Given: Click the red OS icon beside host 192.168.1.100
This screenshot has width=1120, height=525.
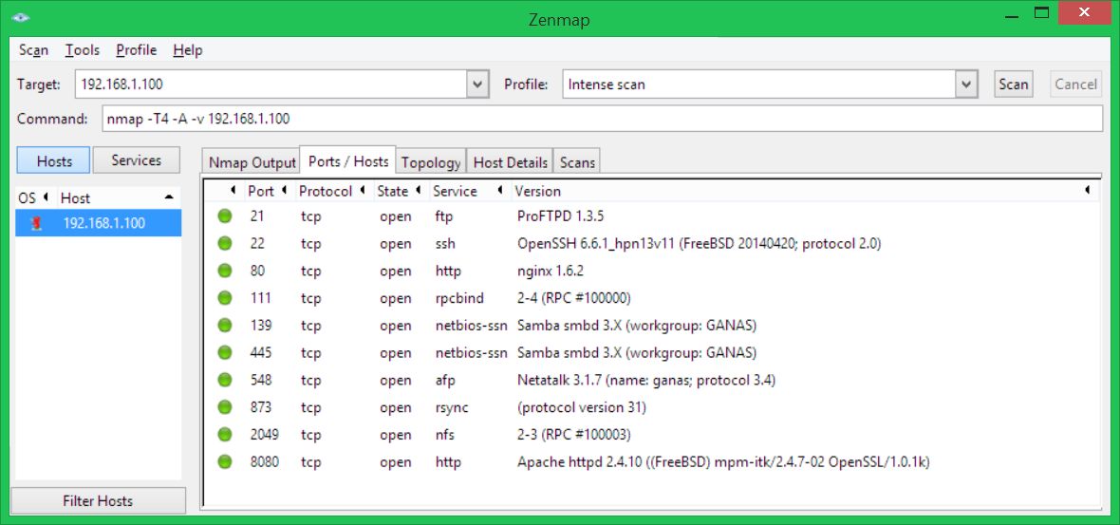Looking at the screenshot, I should coord(36,223).
